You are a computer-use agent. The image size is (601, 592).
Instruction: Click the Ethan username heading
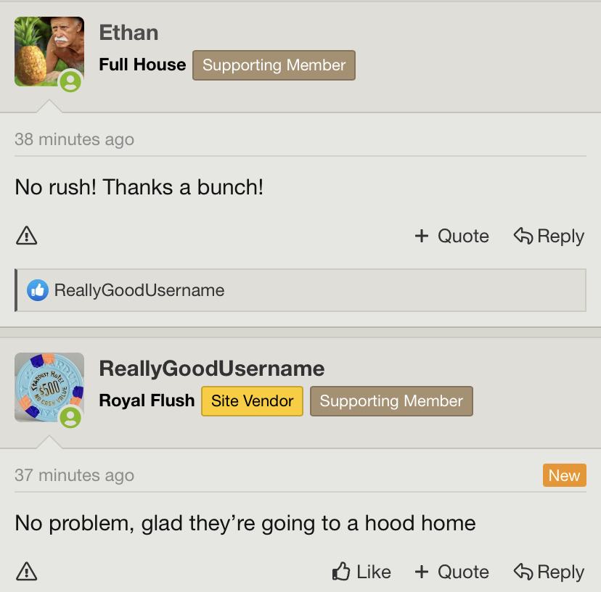pos(128,33)
